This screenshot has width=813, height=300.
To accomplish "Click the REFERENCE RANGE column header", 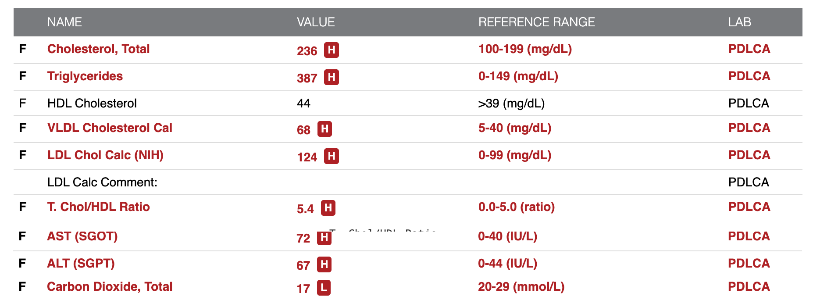I will (x=537, y=22).
